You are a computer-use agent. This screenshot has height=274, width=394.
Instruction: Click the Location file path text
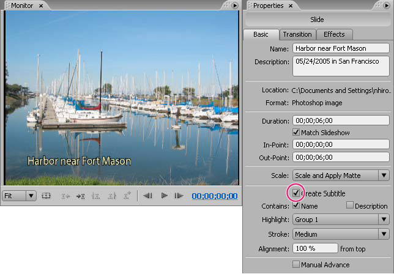(x=342, y=91)
